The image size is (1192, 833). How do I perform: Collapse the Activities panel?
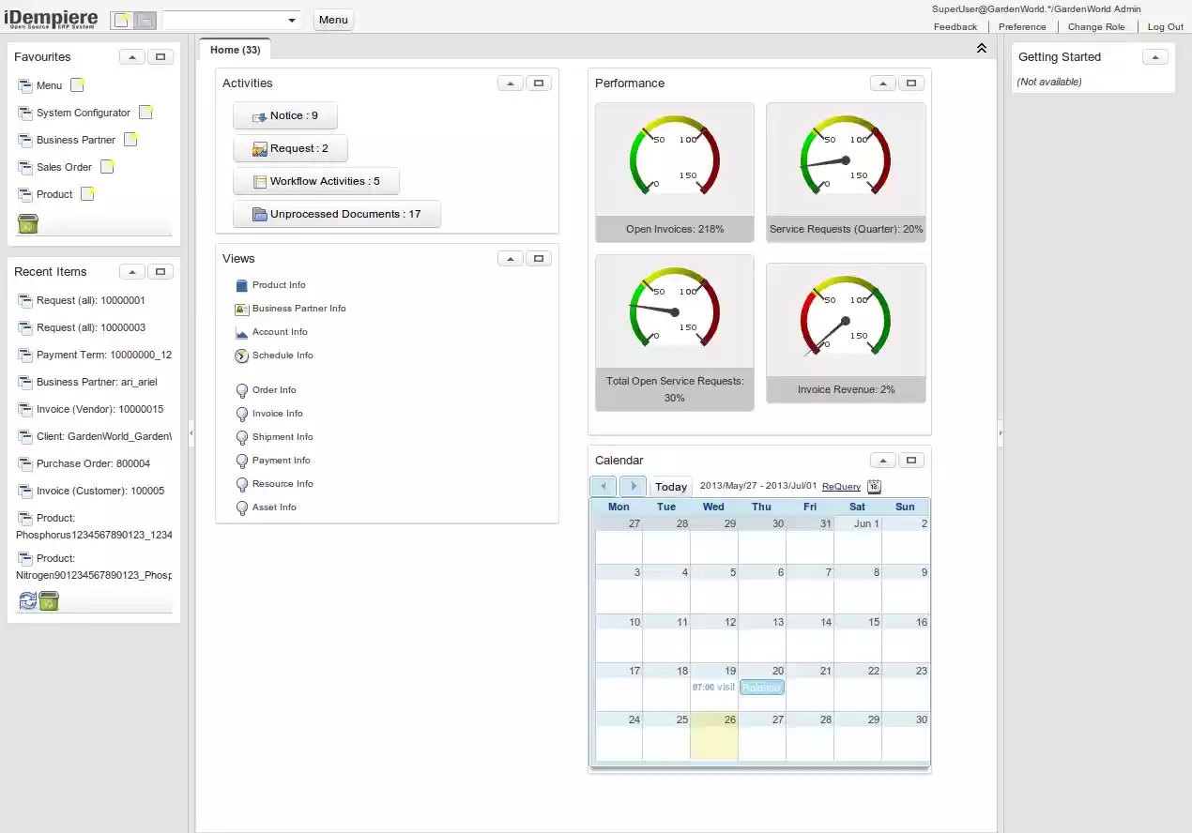point(510,83)
